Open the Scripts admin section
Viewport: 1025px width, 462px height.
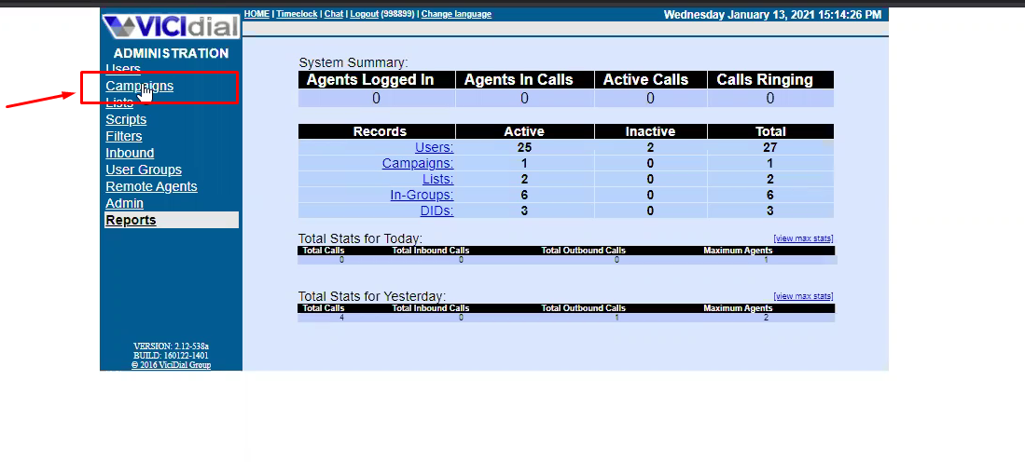126,119
